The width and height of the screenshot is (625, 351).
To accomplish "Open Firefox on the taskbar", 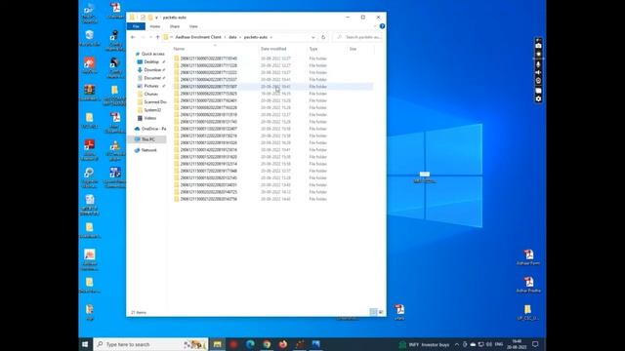I will point(283,344).
